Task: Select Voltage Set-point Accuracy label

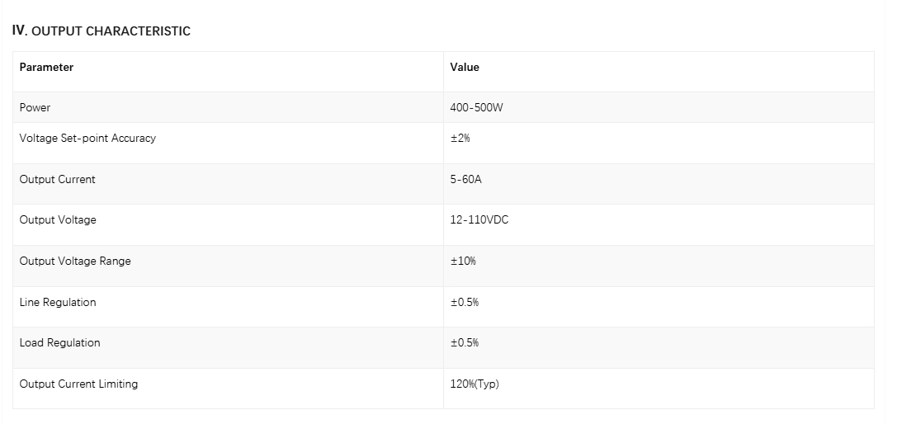Action: (x=87, y=138)
